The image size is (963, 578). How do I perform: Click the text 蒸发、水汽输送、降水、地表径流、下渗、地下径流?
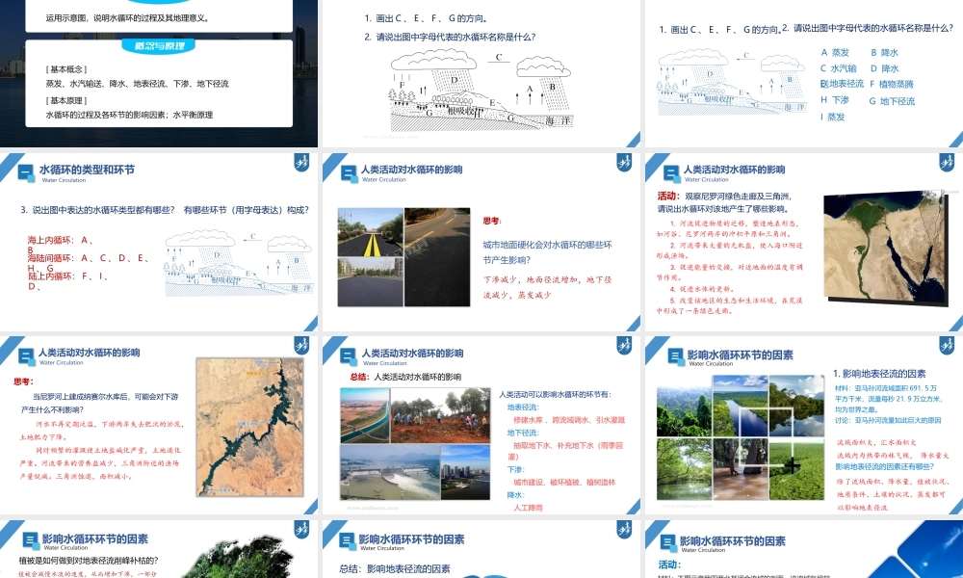(x=137, y=84)
